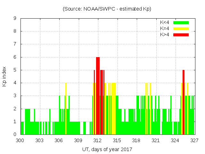Click y-axis tick label 6
Viewport: 205px width, 154px height.
[x=15, y=57]
